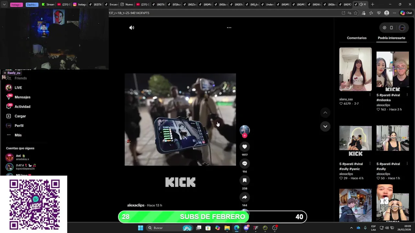Save video using the bookmark icon
This screenshot has height=233, width=415.
pos(244,180)
